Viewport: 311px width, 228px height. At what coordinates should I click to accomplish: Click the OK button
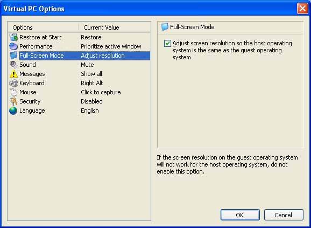coord(240,215)
